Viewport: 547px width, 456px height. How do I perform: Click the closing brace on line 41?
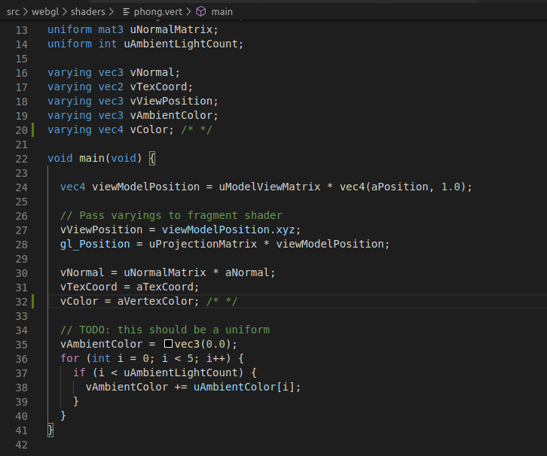[50, 430]
